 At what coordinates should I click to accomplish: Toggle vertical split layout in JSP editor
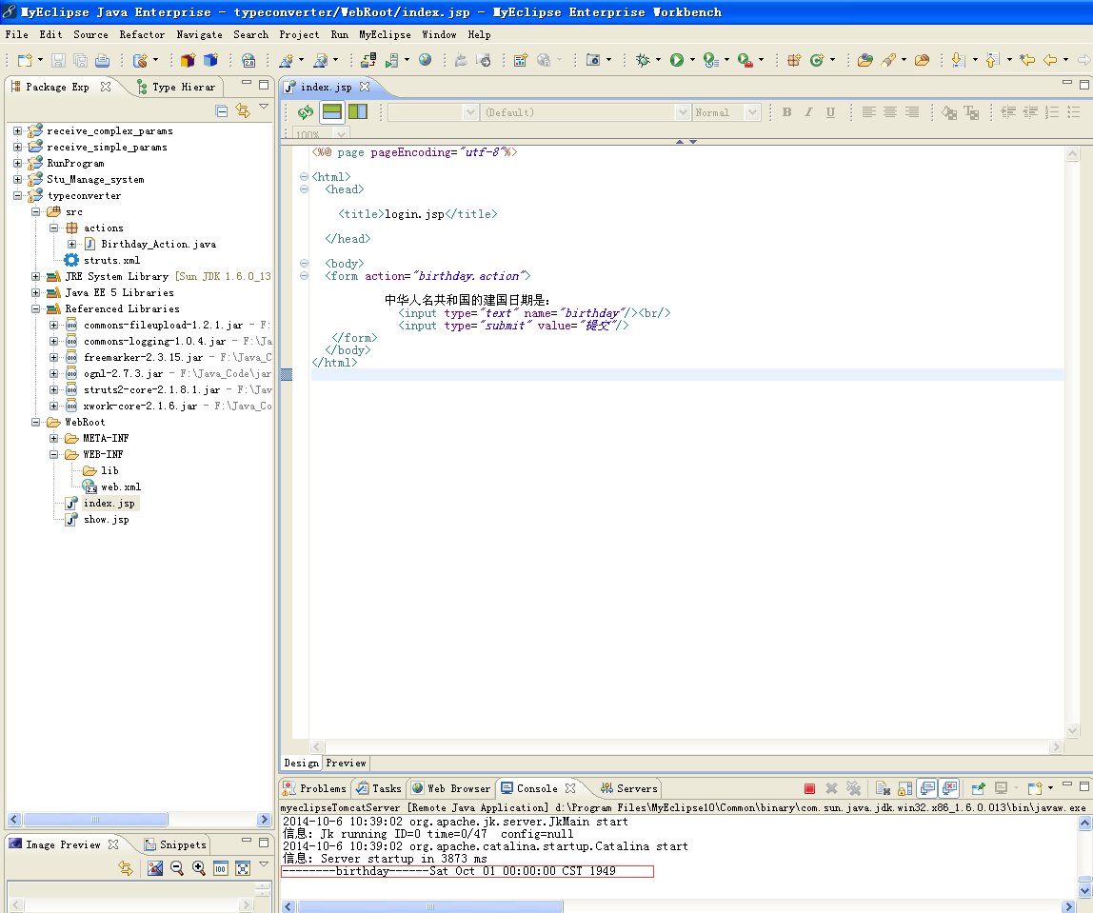click(x=358, y=111)
